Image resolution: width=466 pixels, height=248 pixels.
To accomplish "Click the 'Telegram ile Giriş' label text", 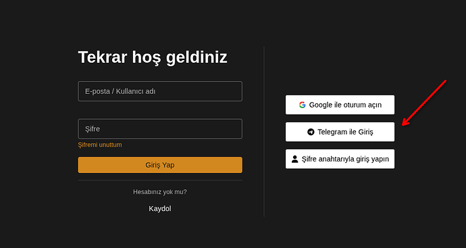I will tap(345, 132).
